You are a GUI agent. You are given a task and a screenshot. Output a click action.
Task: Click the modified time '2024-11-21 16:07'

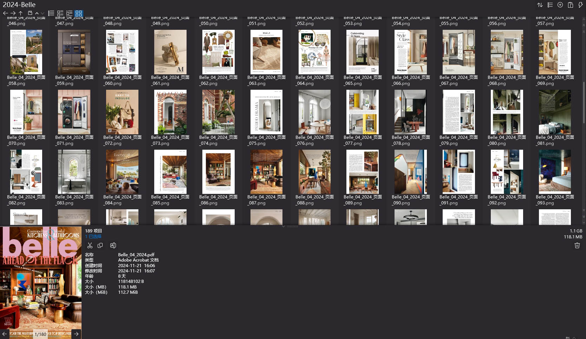(137, 271)
